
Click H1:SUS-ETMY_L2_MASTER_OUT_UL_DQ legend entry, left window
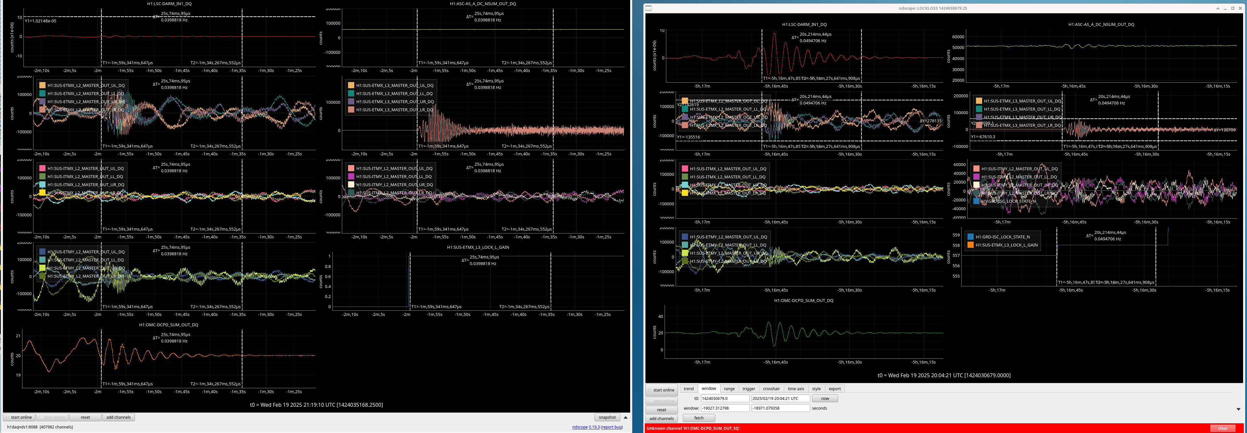(86, 252)
